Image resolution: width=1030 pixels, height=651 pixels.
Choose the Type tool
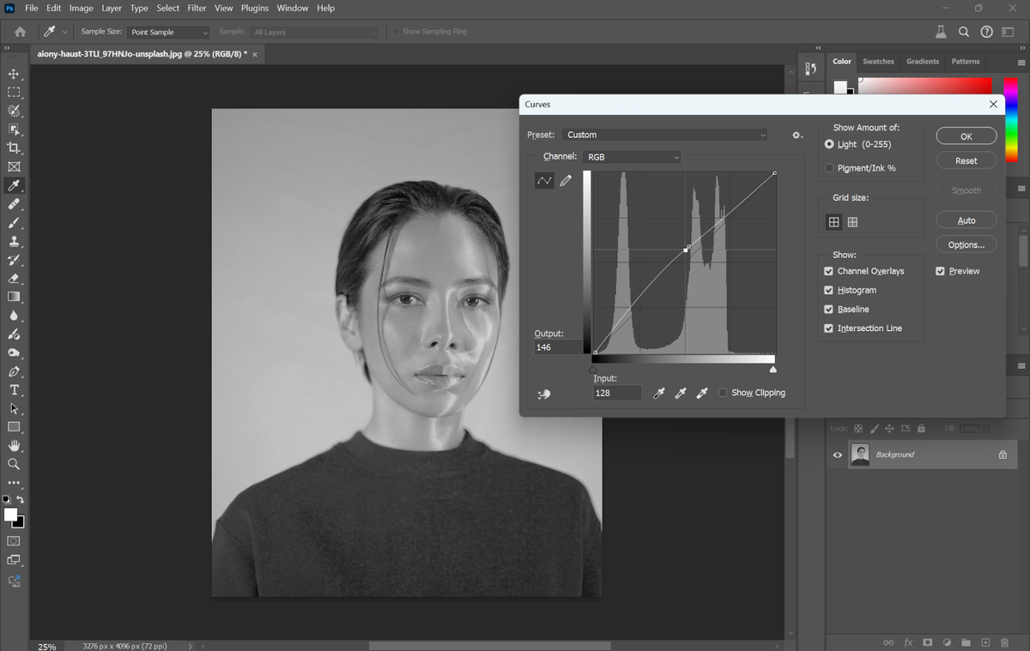[14, 389]
